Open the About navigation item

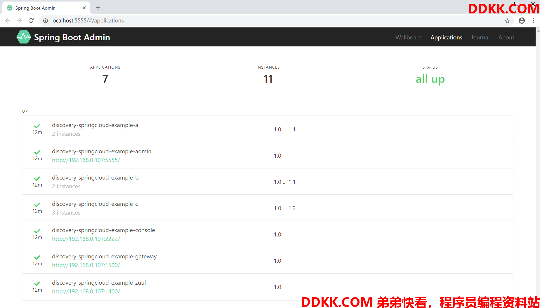[x=506, y=37]
